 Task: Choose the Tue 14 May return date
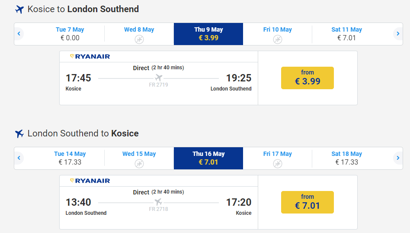pyautogui.click(x=70, y=158)
